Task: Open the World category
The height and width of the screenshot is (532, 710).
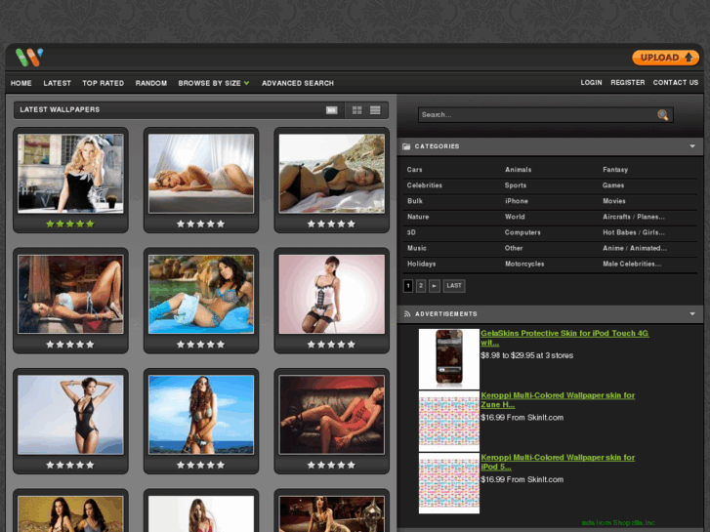Action: tap(515, 217)
